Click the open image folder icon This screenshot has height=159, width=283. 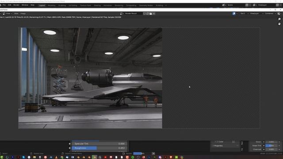151,14
